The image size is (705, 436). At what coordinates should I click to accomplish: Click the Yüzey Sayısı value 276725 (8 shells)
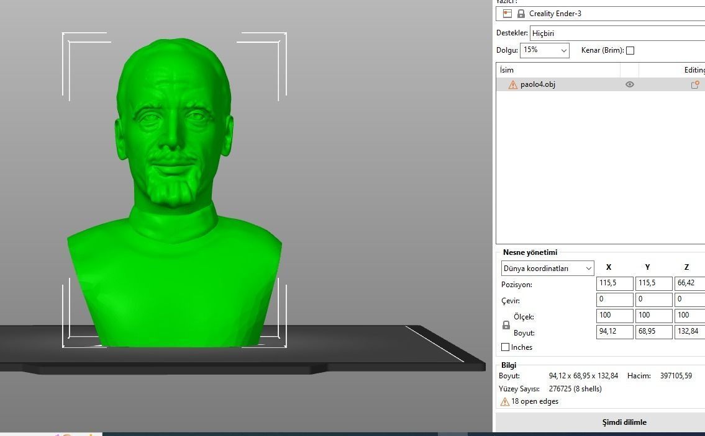pyautogui.click(x=575, y=389)
